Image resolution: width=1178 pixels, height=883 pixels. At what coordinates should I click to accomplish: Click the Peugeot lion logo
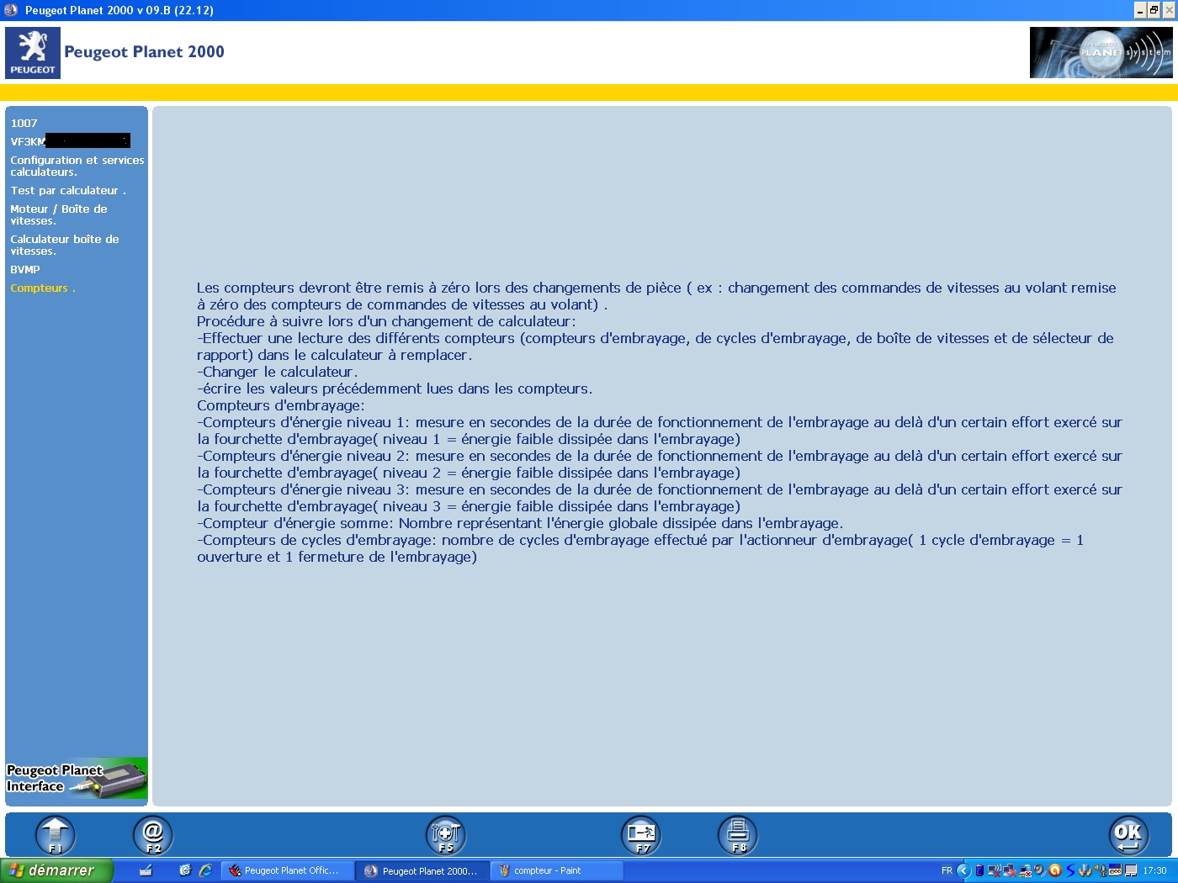[x=33, y=53]
